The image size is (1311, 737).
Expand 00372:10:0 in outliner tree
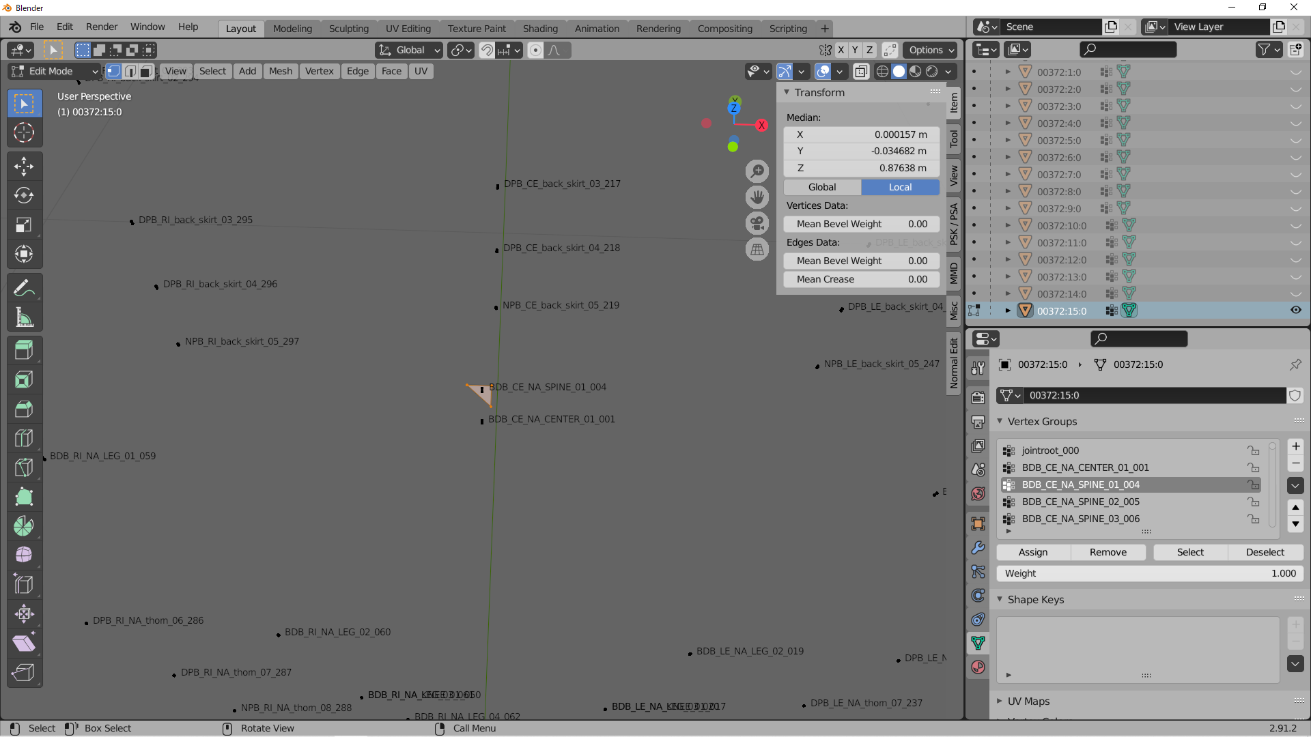pos(1008,225)
